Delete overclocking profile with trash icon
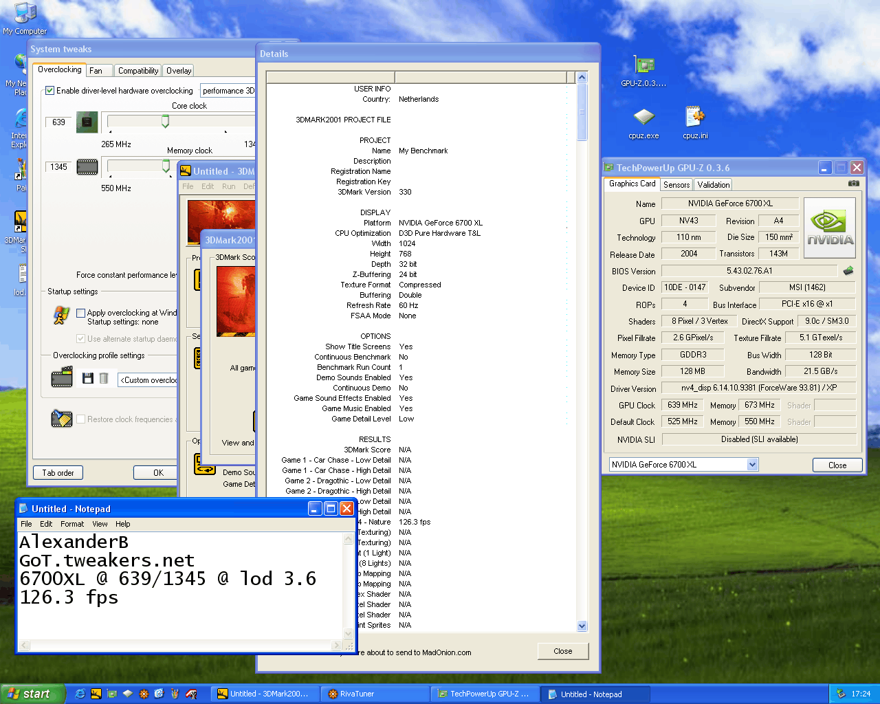Image resolution: width=880 pixels, height=704 pixels. (x=104, y=378)
